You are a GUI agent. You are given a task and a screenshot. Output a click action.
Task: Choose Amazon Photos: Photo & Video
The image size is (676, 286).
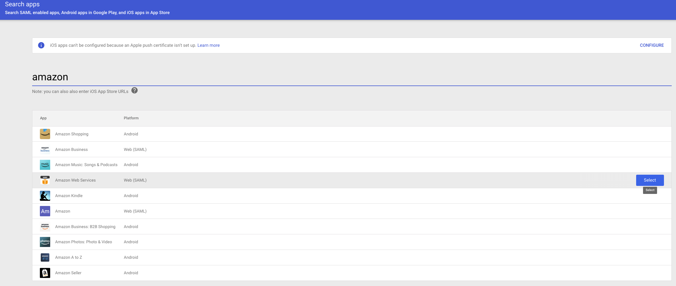coord(83,242)
